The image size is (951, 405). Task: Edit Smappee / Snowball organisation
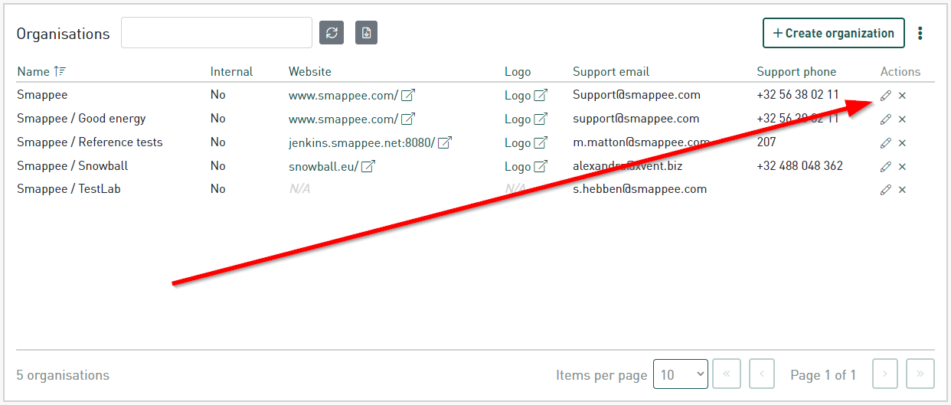tap(886, 167)
